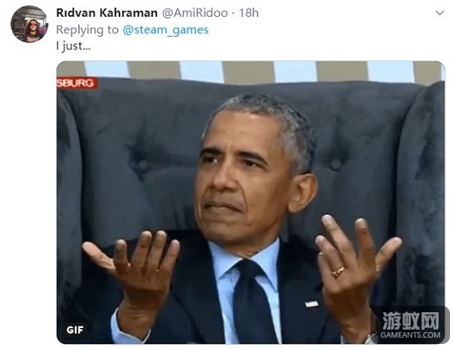Viewport: 454px width, 348px height.
Task: Click the GIF badge on media
Action: [75, 330]
